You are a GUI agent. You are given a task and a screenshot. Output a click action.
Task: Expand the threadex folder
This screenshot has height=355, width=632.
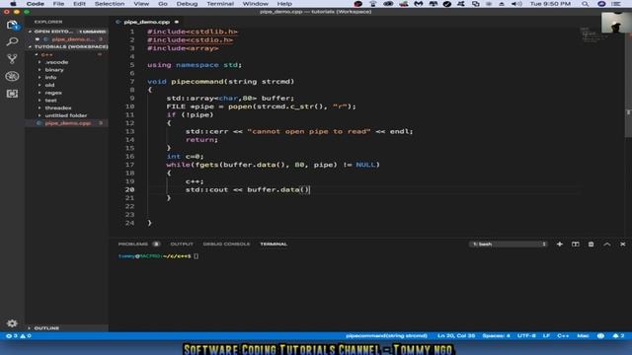pyautogui.click(x=58, y=107)
